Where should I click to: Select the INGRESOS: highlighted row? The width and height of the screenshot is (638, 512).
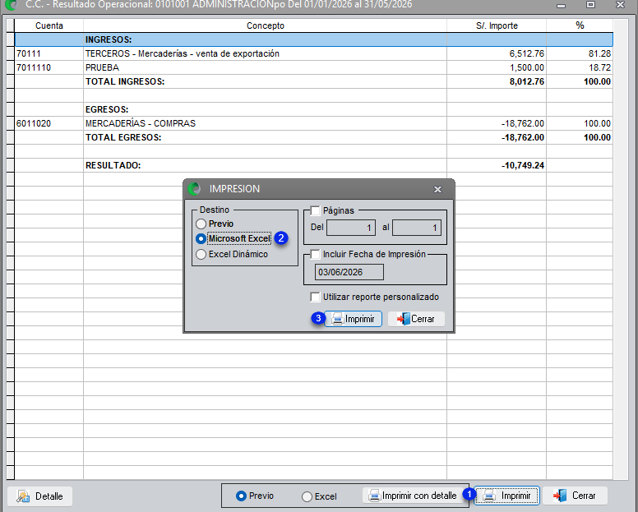[314, 39]
